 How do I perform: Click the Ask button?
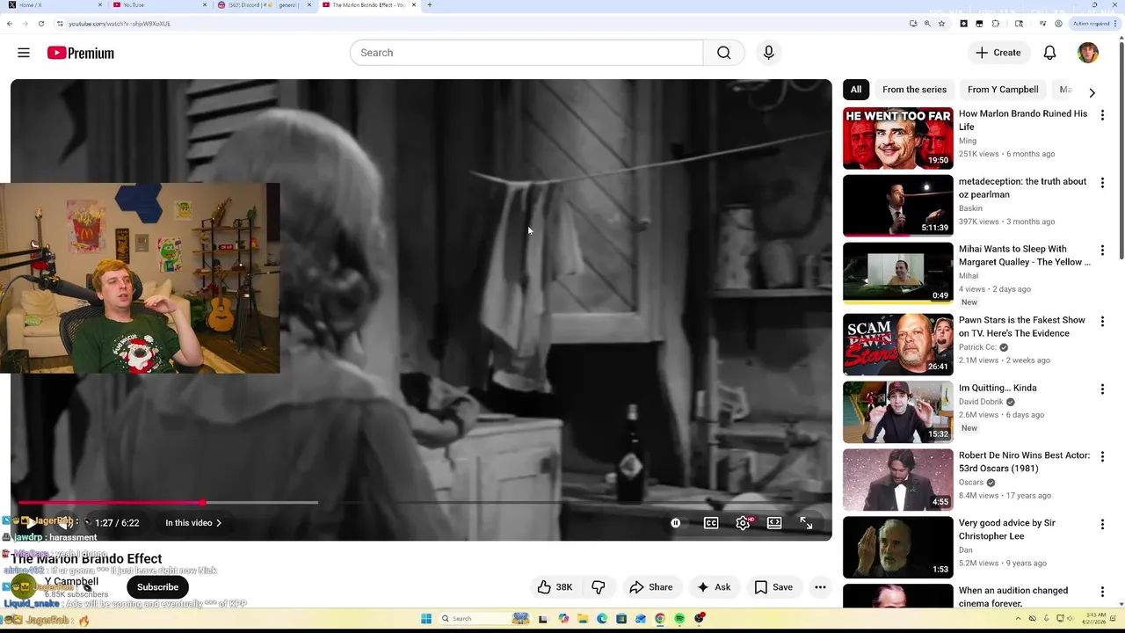coord(714,587)
